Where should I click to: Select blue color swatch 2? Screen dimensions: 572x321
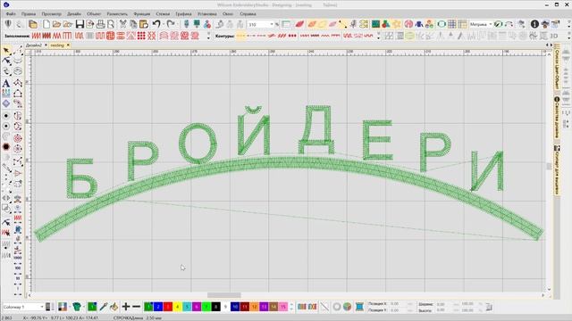click(x=158, y=307)
